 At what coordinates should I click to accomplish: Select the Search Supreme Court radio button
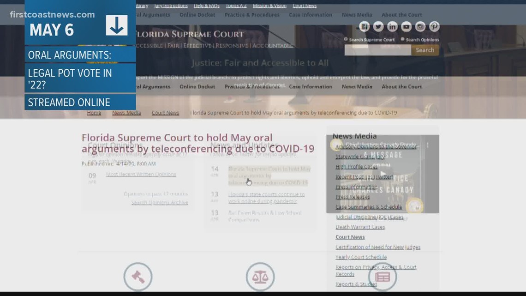pyautogui.click(x=346, y=39)
